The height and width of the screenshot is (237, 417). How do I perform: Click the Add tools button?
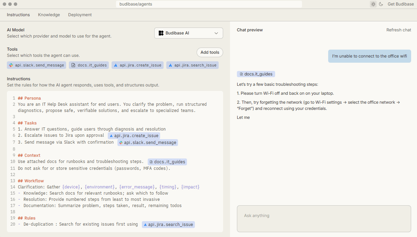210,52
